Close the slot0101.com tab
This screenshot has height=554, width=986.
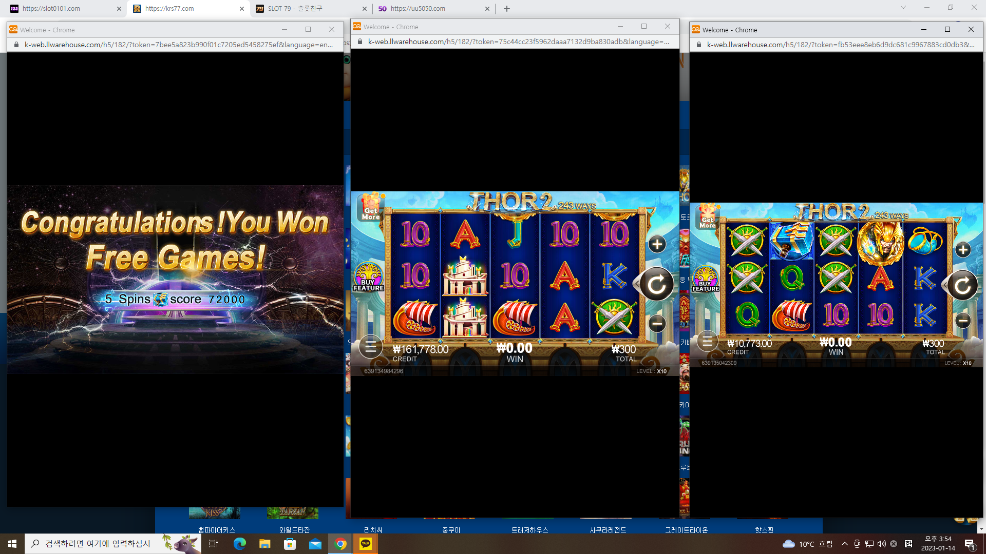coord(119,9)
